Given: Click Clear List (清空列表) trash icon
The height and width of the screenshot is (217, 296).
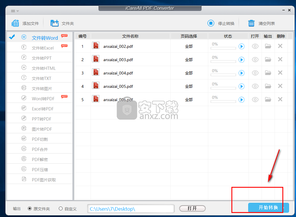Looking at the screenshot, I should (251, 23).
